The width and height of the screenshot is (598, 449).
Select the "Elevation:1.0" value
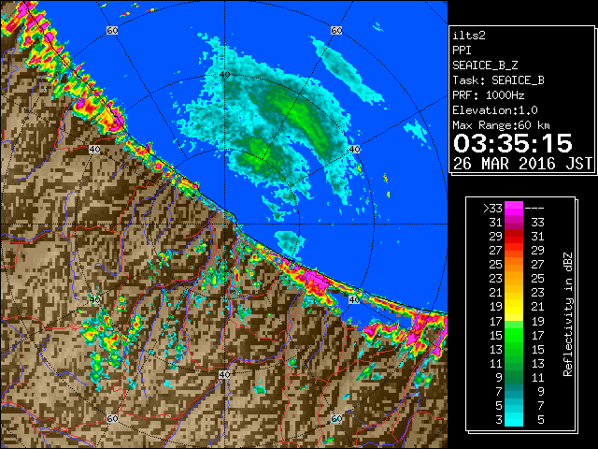(x=495, y=110)
